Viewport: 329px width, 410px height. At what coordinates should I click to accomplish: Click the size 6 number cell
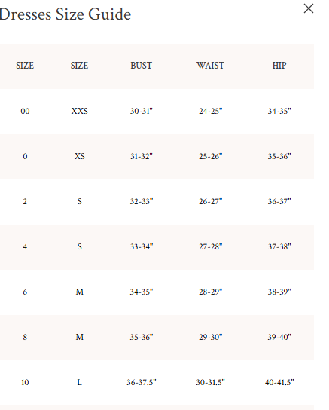click(25, 292)
